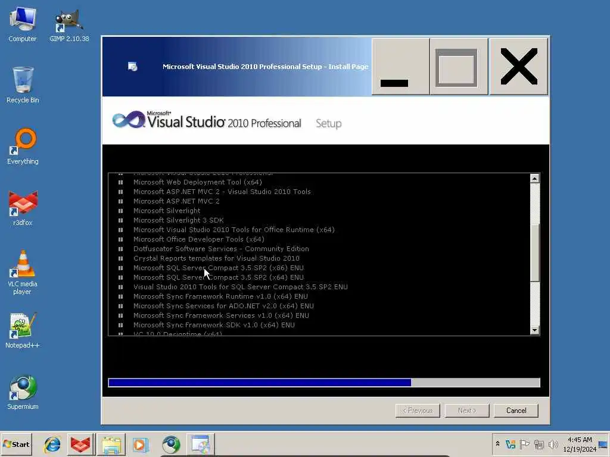Click the tray icon next to hidden-icons arrow

pyautogui.click(x=511, y=444)
